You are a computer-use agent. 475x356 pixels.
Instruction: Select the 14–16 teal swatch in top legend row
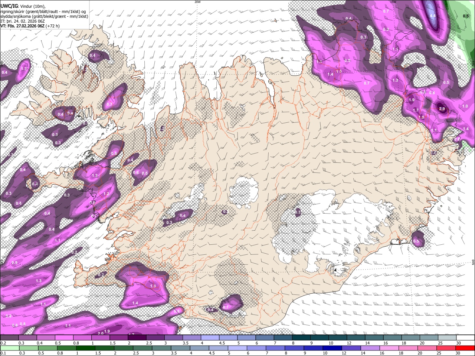tap(374, 338)
